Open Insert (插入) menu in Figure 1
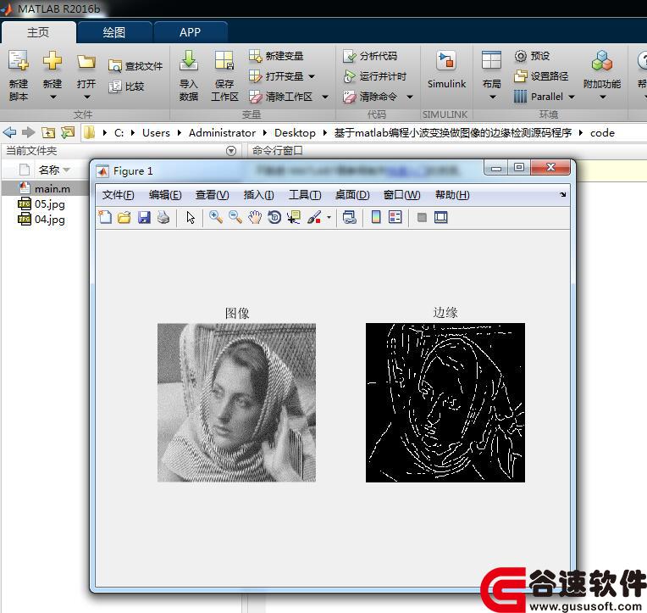Viewport: 647px width, 613px height. tap(259, 195)
